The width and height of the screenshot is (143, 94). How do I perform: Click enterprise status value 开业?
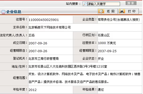pos(101,58)
